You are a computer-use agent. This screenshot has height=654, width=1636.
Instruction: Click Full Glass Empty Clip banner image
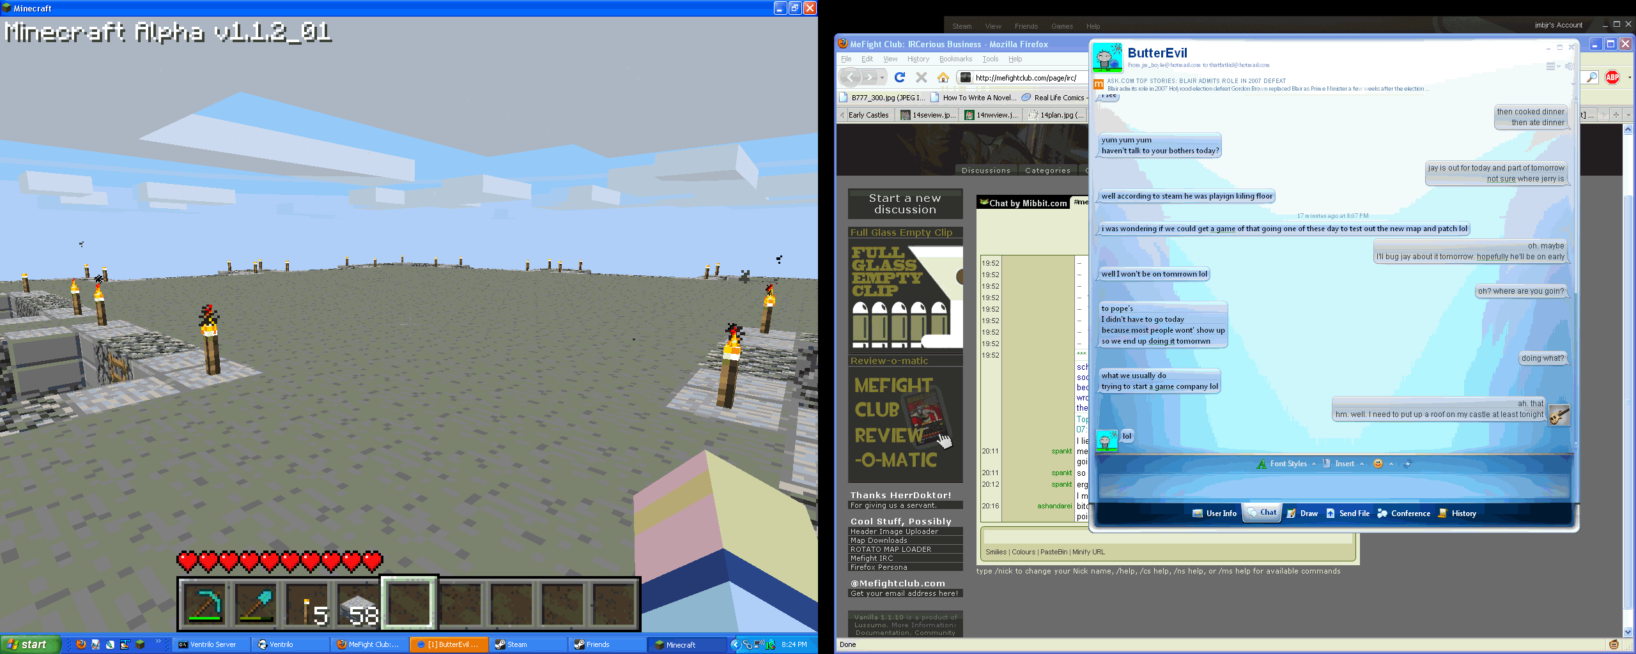[906, 296]
